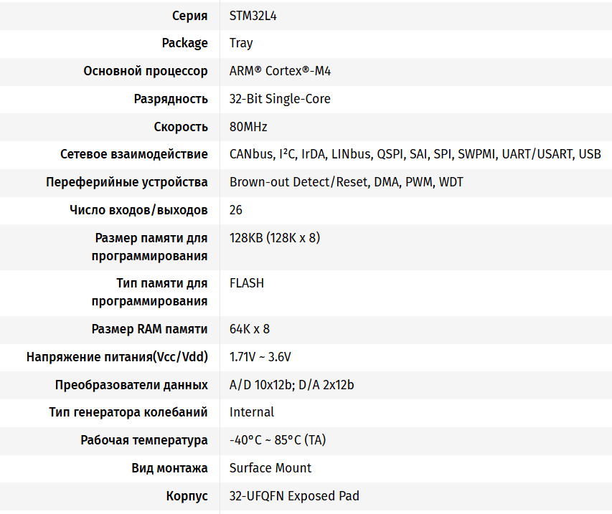Click the 64K x 8 RAM value
Viewport: 612px width, 514px height.
coord(250,329)
